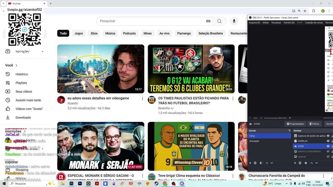The width and height of the screenshot is (333, 187).
Task: Open Ruanito channel name link
Action: (x=73, y=103)
